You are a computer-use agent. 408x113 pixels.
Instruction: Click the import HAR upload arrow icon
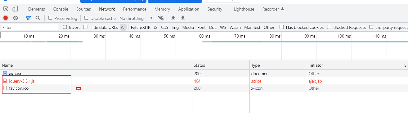point(173,18)
